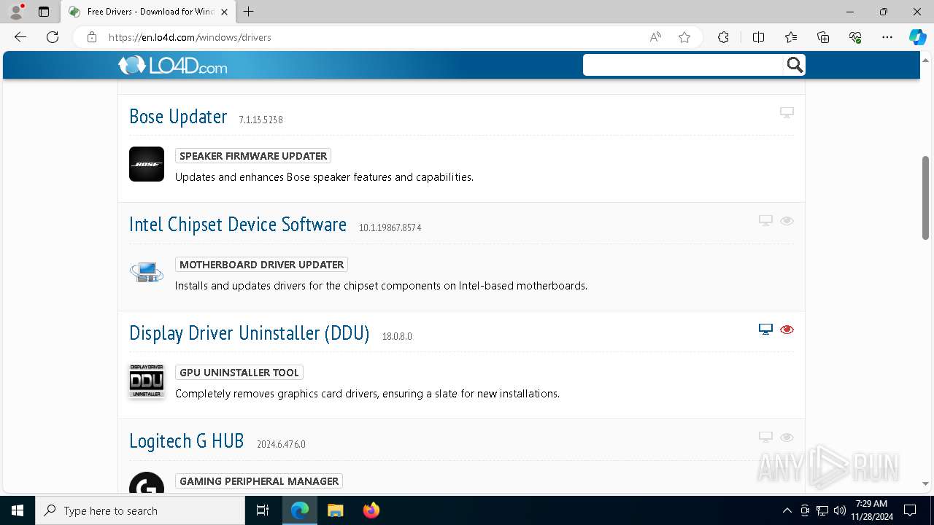The width and height of the screenshot is (934, 525).
Task: Open Intel Chipset Device Software link
Action: (238, 225)
